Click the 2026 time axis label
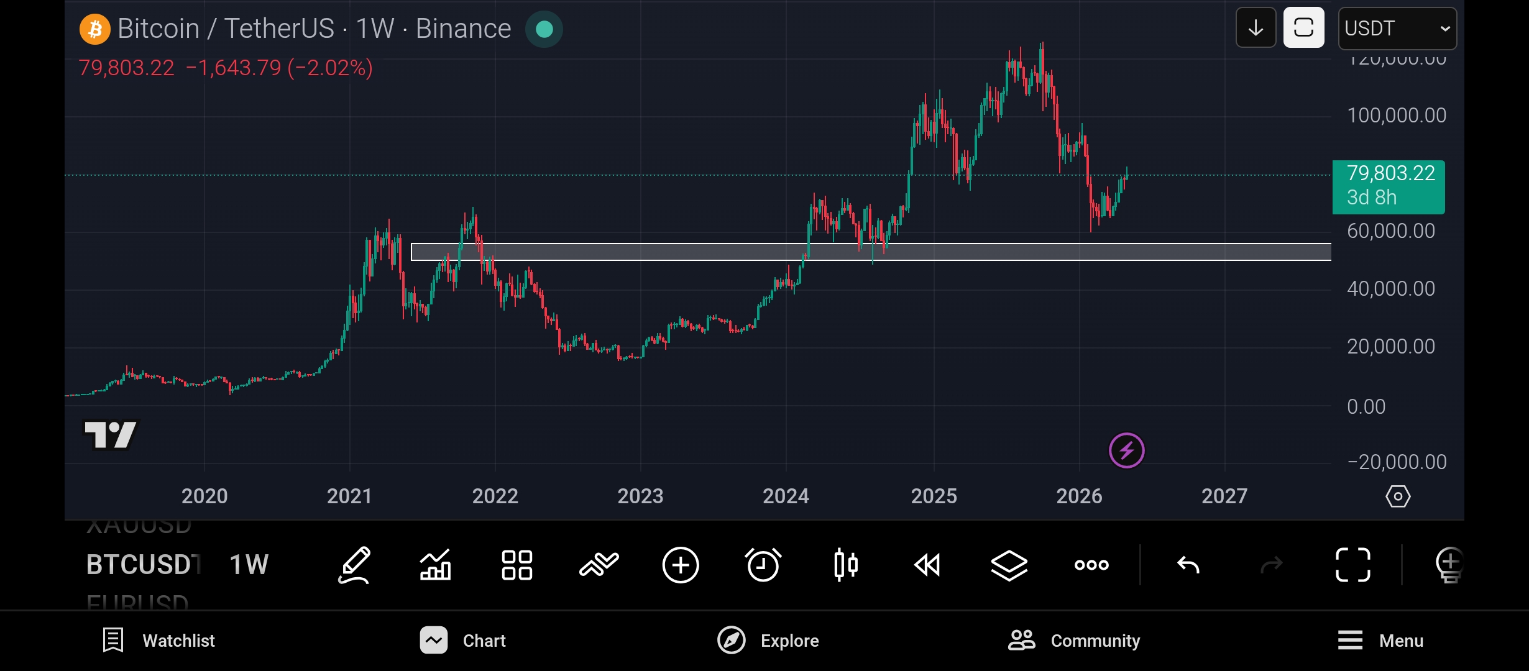 [1080, 496]
